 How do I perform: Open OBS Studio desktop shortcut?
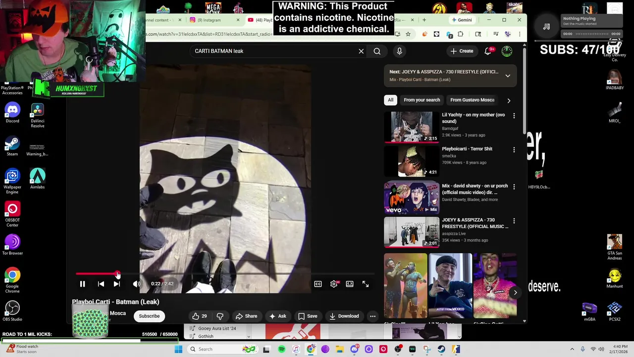point(12,311)
